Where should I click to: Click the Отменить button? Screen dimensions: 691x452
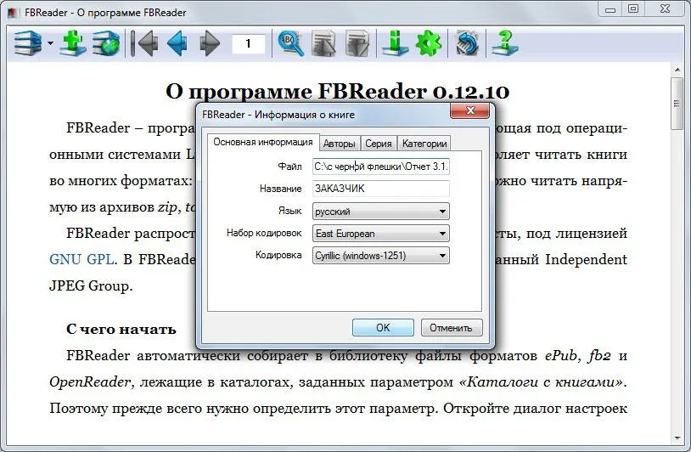[452, 328]
